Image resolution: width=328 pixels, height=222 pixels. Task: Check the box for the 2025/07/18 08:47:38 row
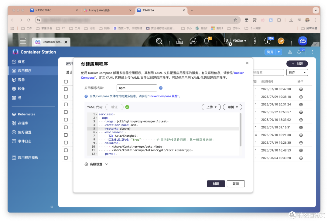[x=66, y=89]
